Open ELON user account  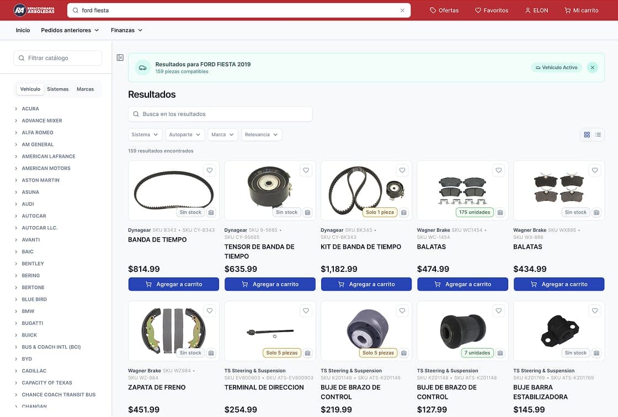click(536, 10)
